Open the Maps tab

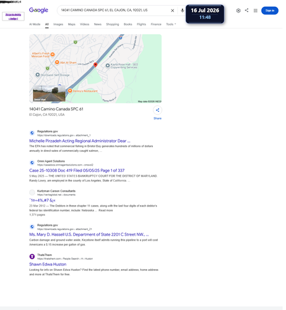pyautogui.click(x=72, y=24)
